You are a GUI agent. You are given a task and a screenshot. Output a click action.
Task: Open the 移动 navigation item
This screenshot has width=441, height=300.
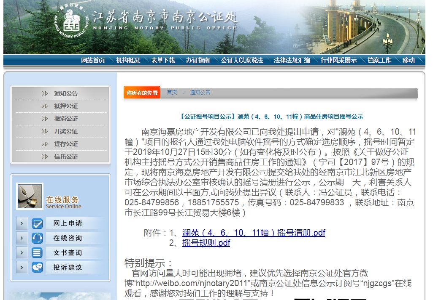click(409, 60)
